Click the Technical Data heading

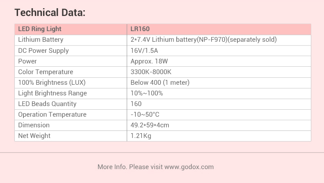pos(50,13)
